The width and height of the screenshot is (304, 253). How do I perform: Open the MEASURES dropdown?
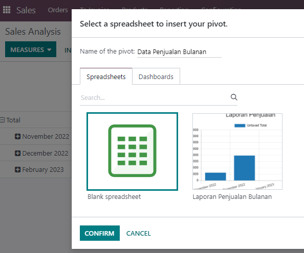[x=31, y=49]
